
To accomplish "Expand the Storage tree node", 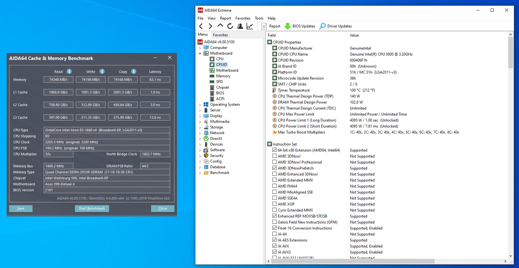I will pos(200,128).
